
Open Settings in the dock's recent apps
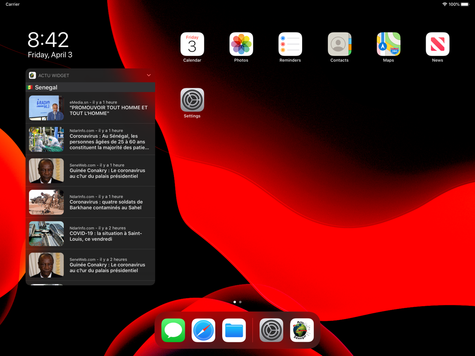[x=271, y=330]
